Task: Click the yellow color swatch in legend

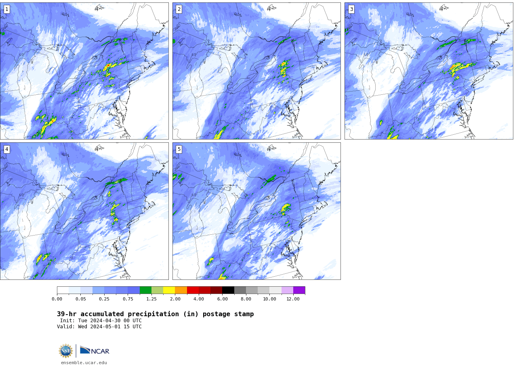Action: (x=169, y=290)
